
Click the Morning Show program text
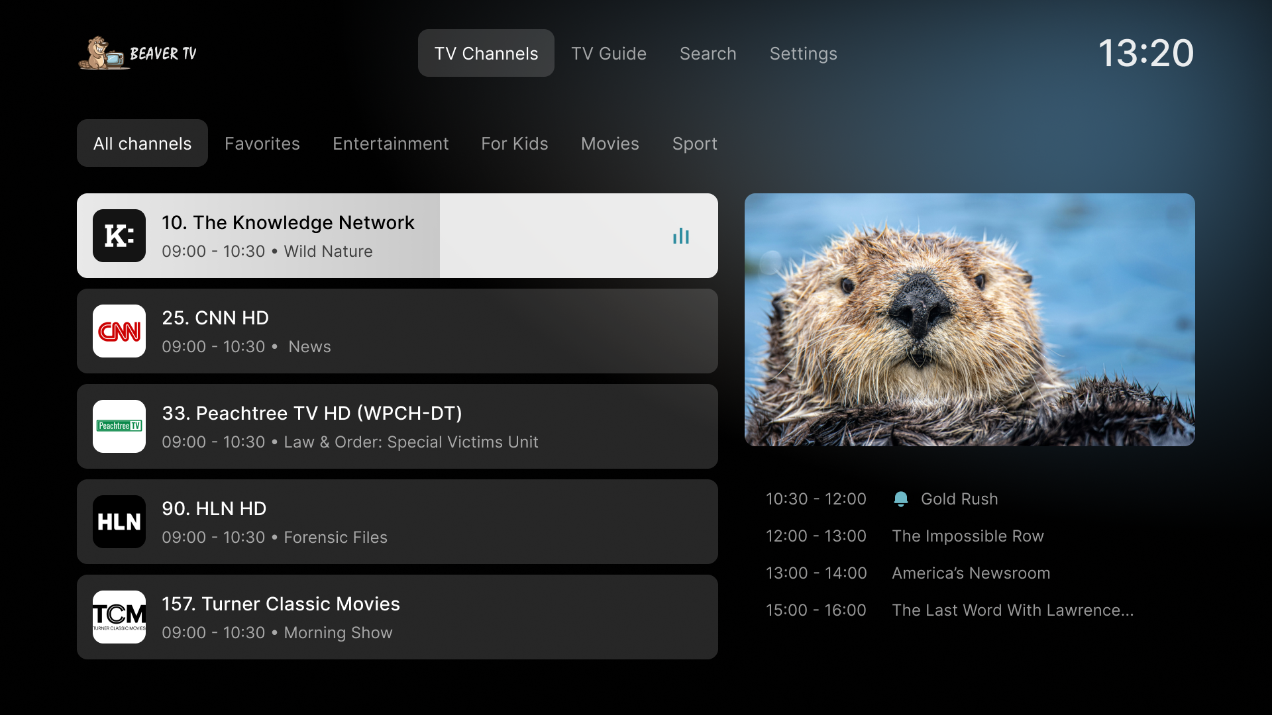(x=339, y=633)
